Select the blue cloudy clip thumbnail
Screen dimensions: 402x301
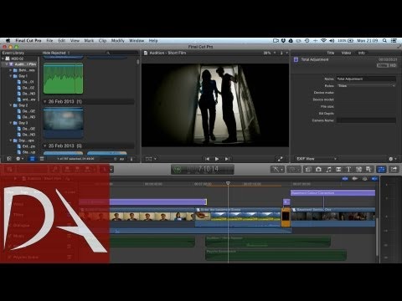point(64,122)
